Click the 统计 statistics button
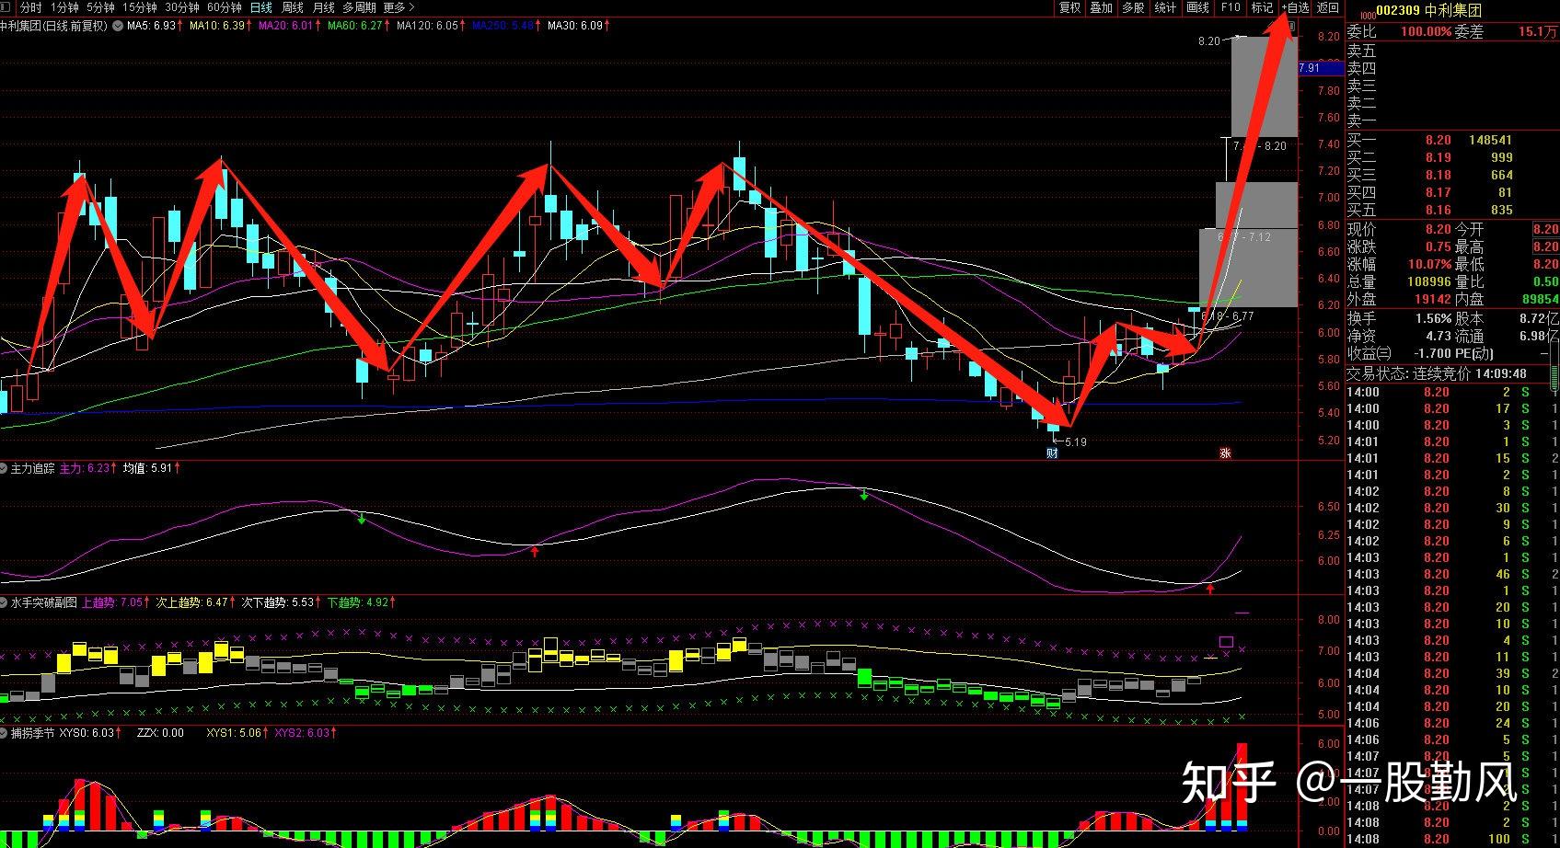Screen dimensions: 1560x848 (x=1165, y=7)
